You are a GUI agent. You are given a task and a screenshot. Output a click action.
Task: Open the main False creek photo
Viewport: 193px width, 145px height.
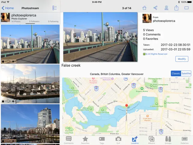100,37
